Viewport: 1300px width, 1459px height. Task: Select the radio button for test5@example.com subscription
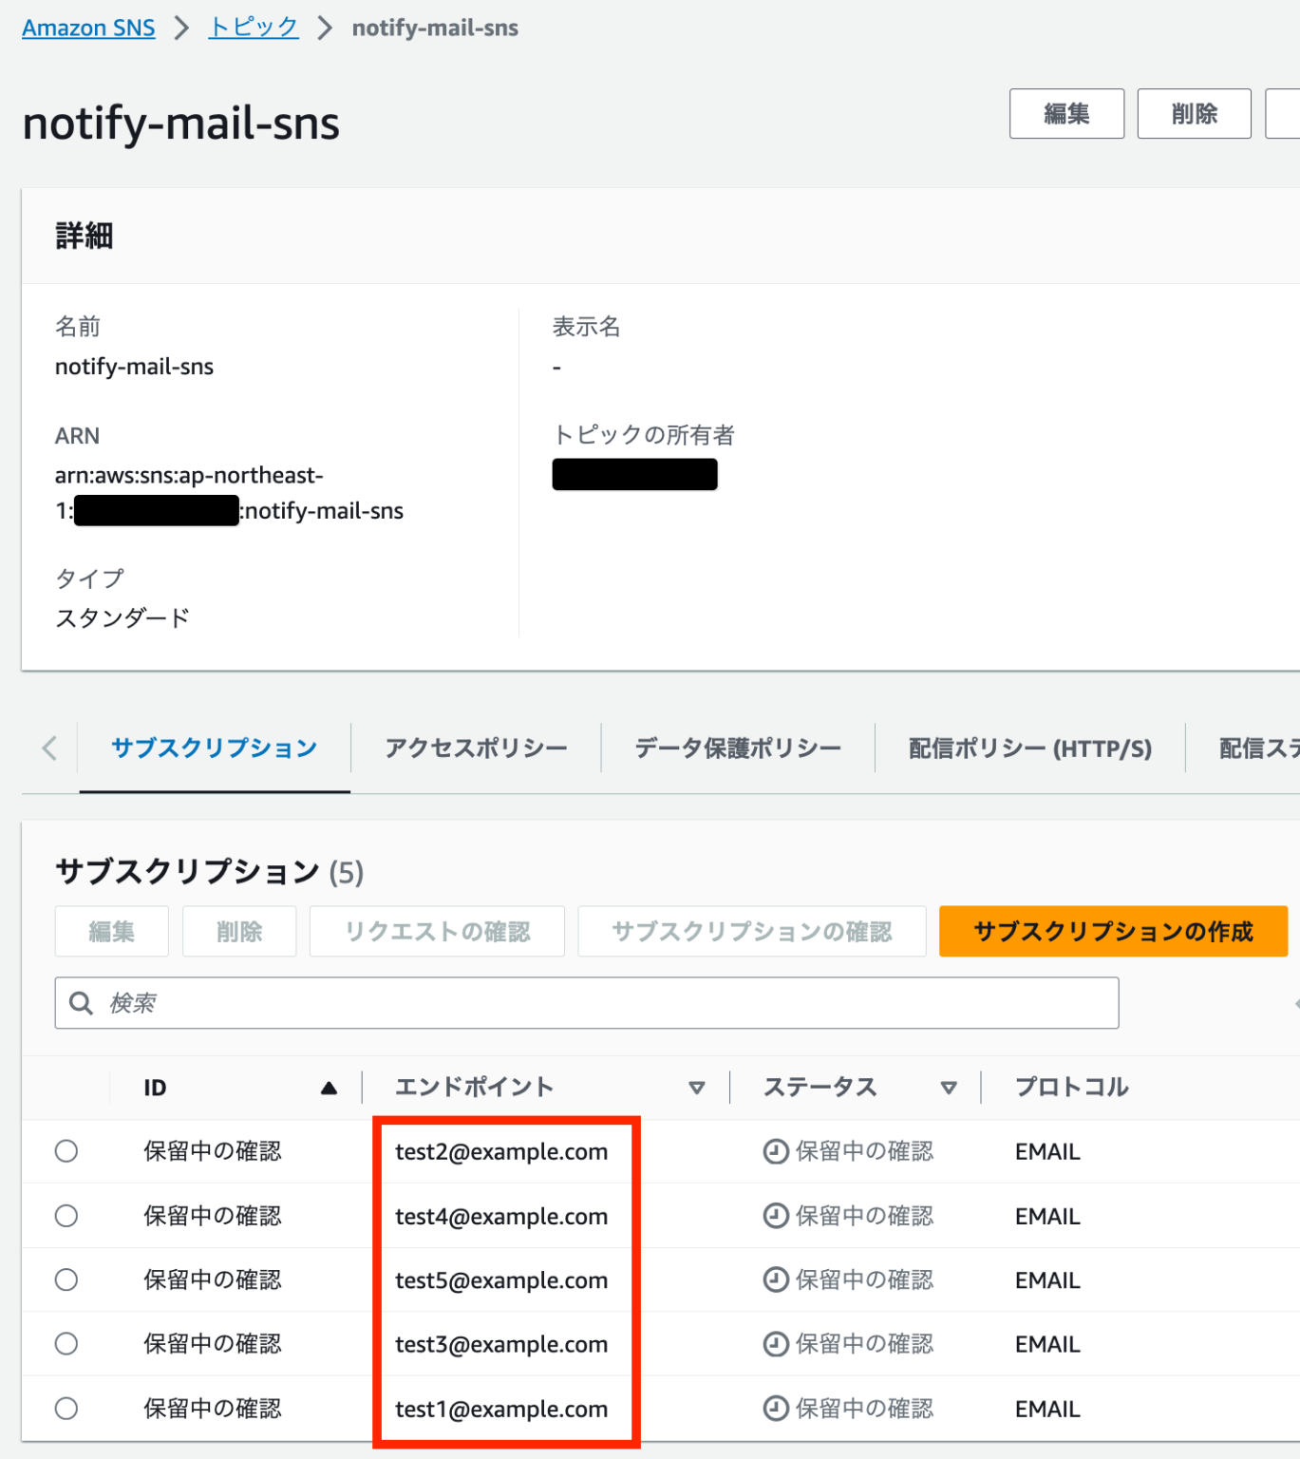66,1279
